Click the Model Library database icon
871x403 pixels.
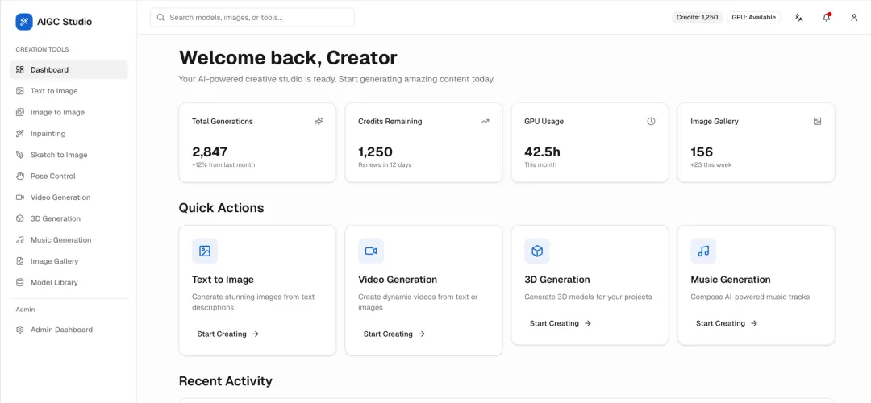point(20,283)
